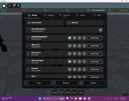This screenshot has height=101, width=129.
Task: Inspect DIAMONDTHEEBODY avatar
Action: (75, 38)
